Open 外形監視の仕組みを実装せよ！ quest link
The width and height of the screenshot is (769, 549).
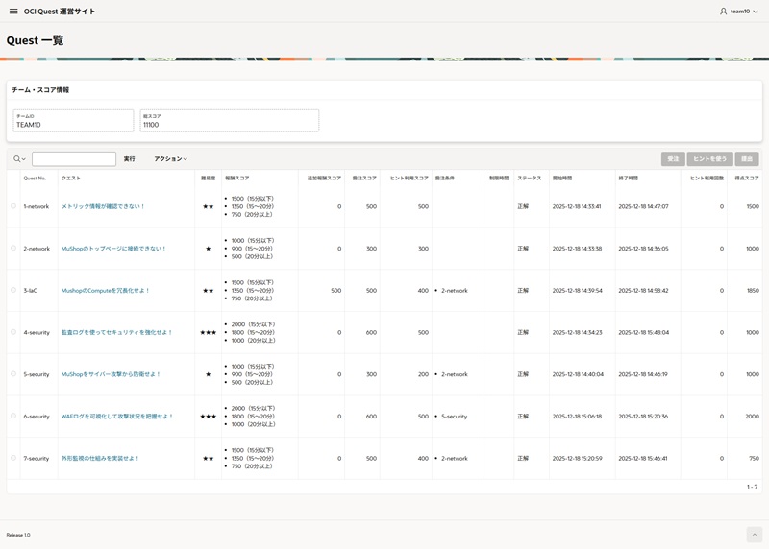tap(100, 459)
